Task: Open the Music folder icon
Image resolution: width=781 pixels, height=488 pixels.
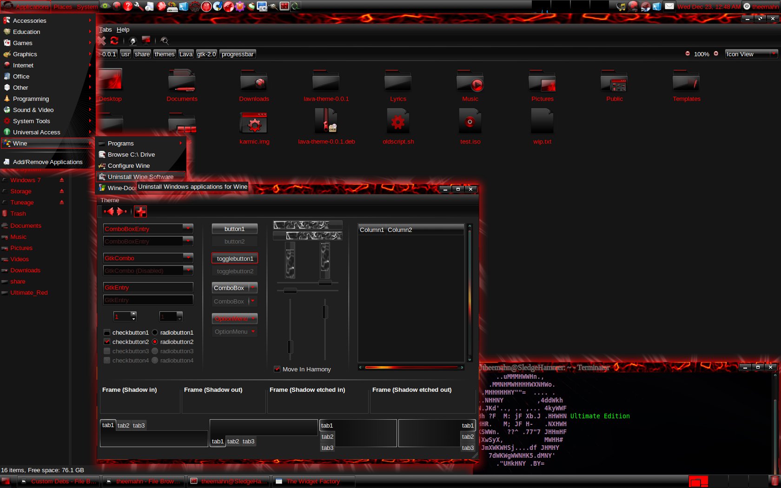Action: point(470,81)
